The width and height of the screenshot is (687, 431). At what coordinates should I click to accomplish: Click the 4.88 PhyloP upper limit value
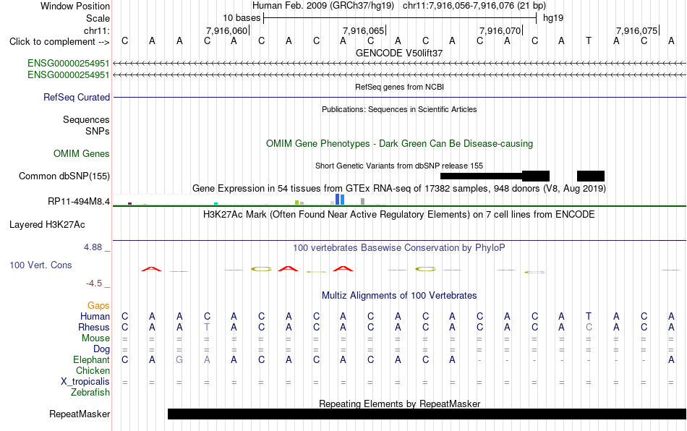pyautogui.click(x=93, y=247)
